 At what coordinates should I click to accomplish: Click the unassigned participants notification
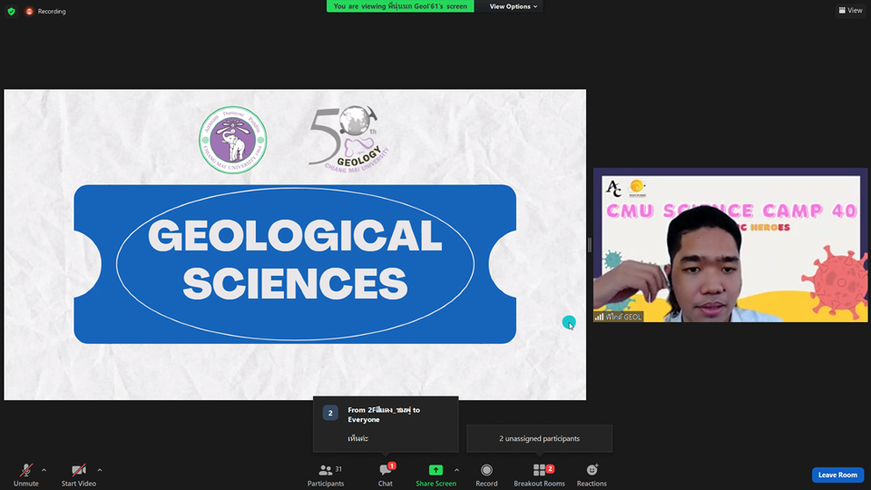coord(539,438)
